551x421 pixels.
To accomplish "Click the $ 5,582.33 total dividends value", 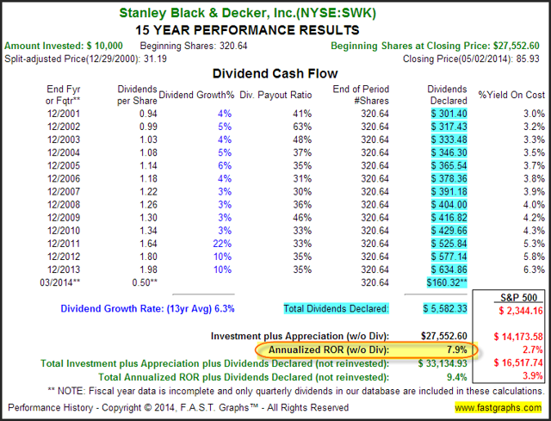I will 445,308.
